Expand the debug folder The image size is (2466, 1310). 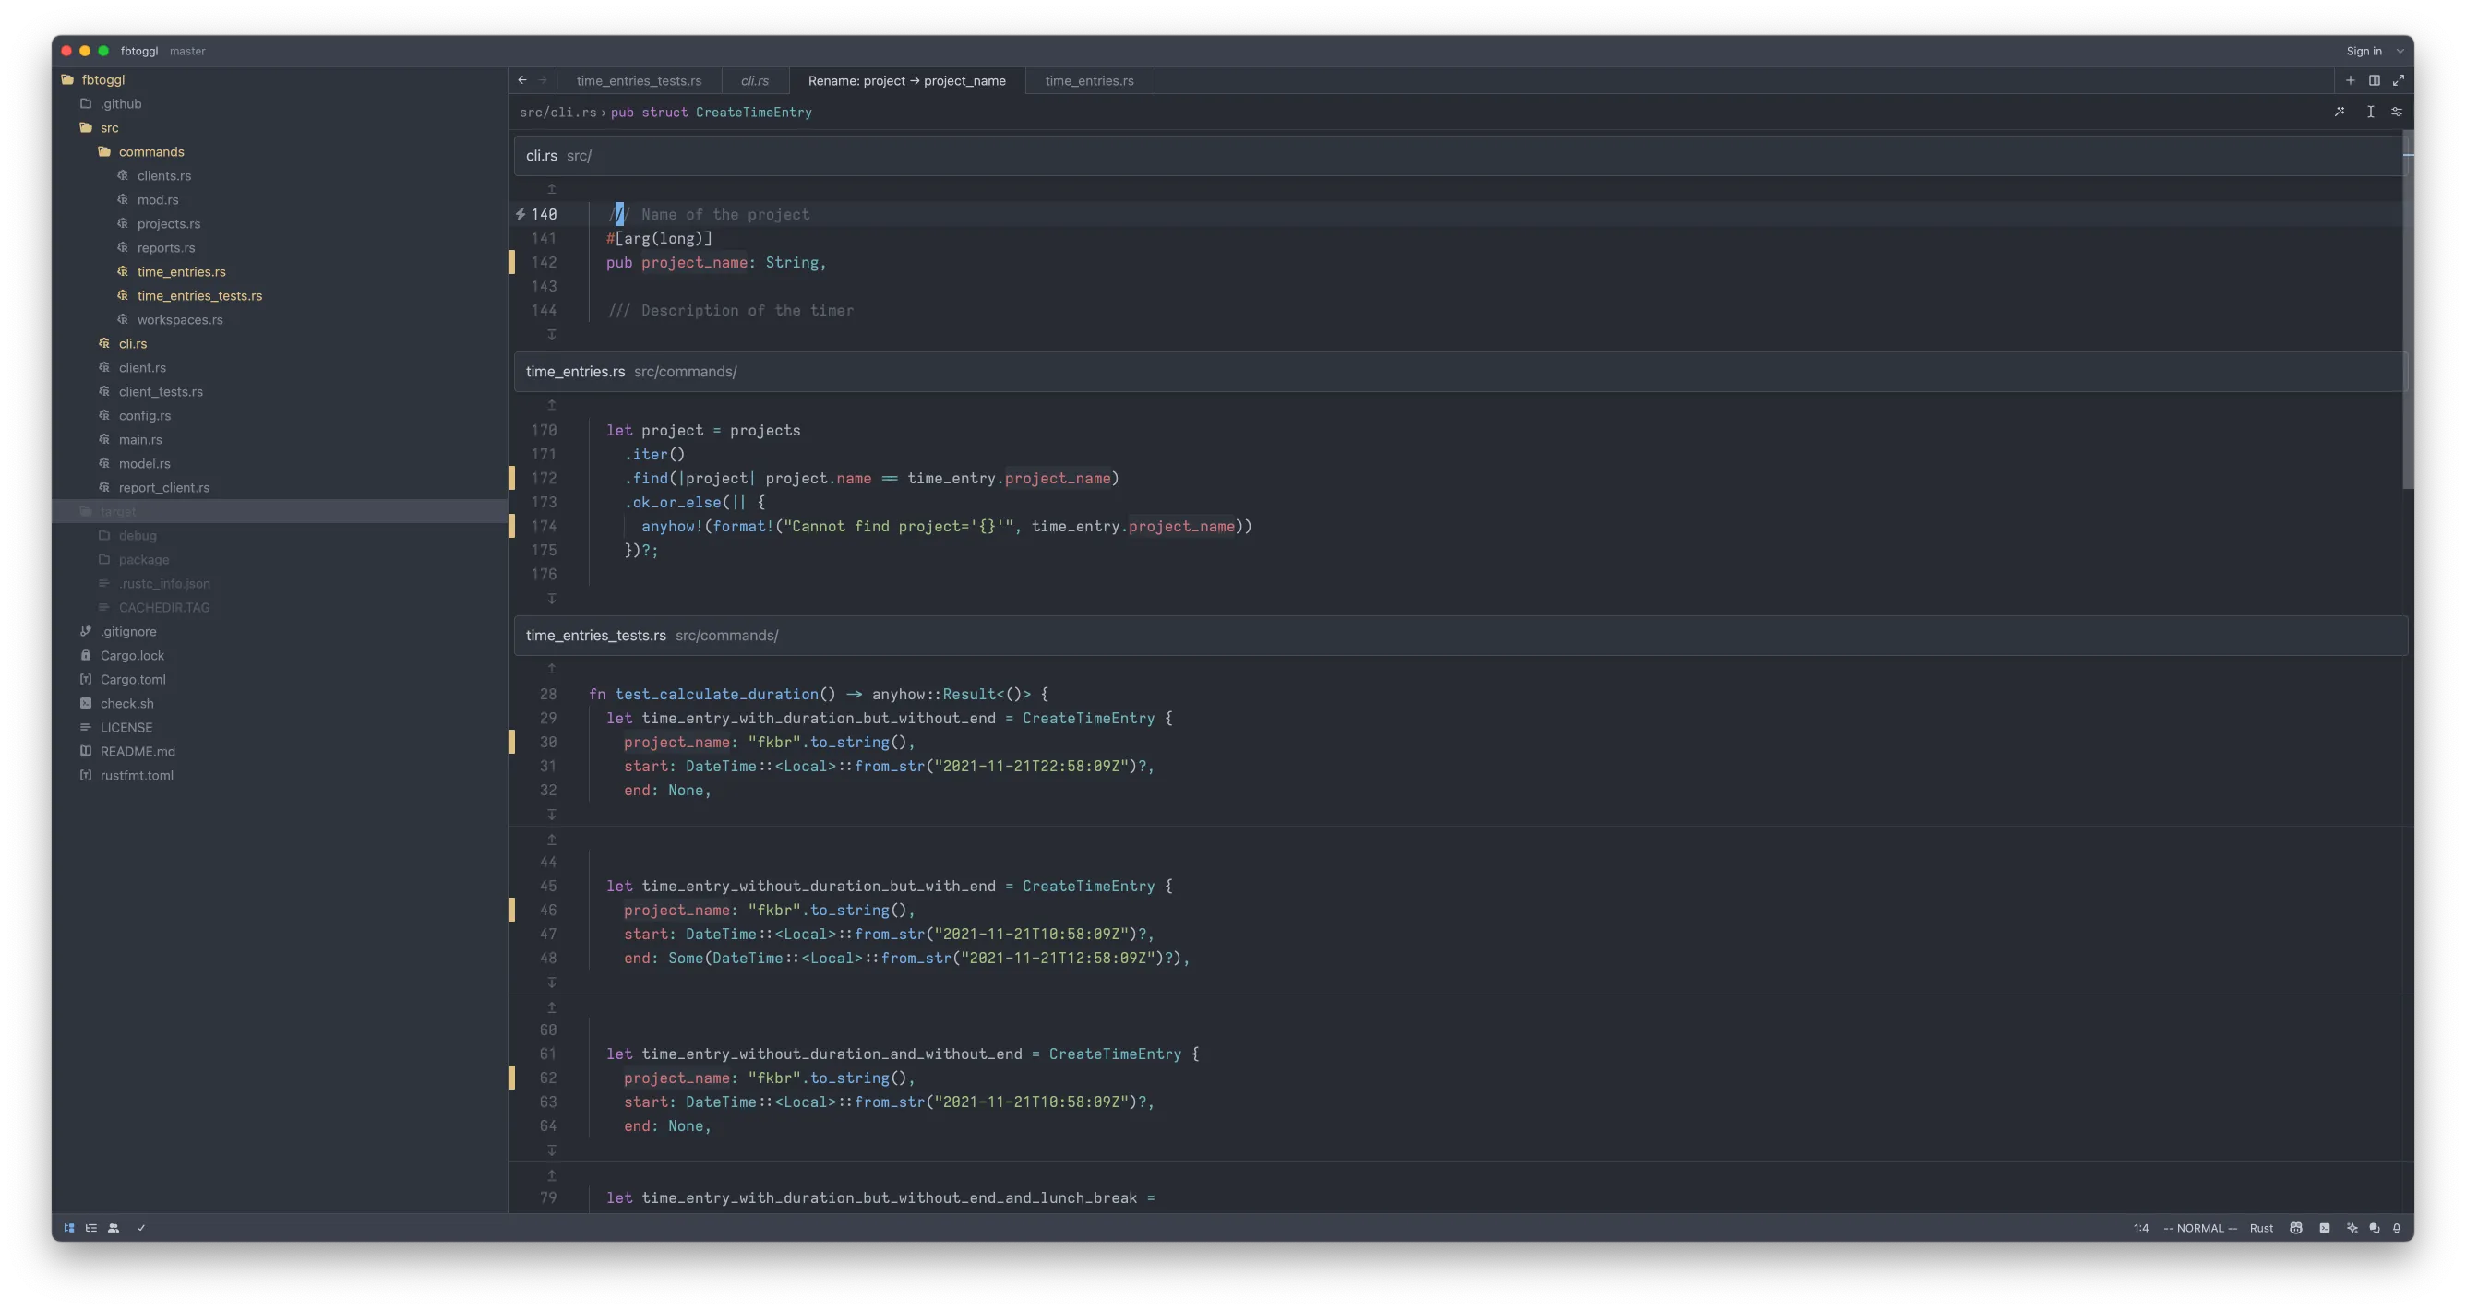point(281,535)
